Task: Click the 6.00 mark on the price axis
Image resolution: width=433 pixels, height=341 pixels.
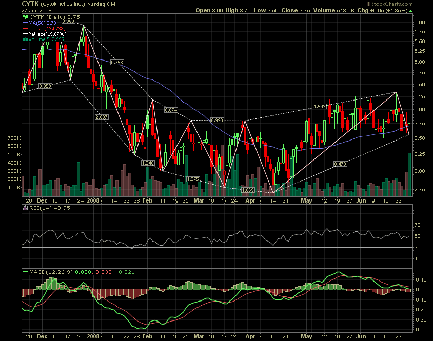Action: tap(420, 23)
